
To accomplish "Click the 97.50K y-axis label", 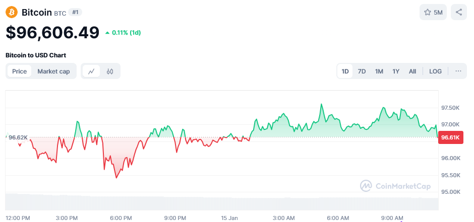I will click(450, 108).
